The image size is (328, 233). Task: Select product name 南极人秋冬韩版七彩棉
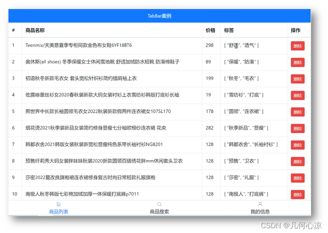tap(82, 194)
